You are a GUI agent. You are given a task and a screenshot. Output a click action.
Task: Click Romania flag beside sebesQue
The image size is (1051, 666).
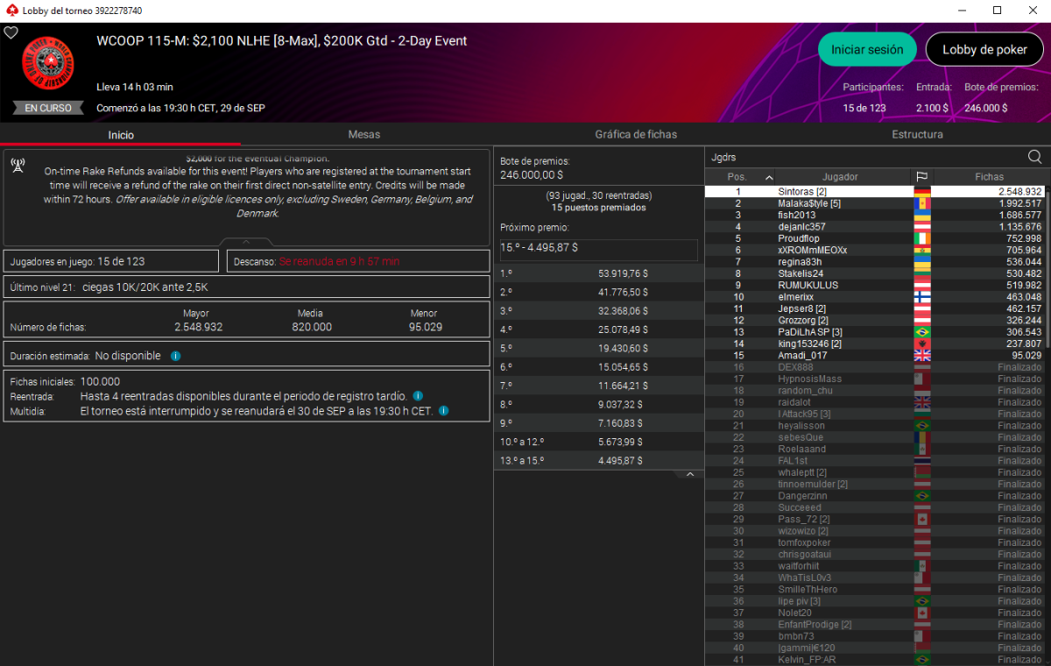[921, 437]
